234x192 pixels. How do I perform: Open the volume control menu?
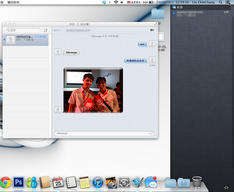click(x=123, y=2)
